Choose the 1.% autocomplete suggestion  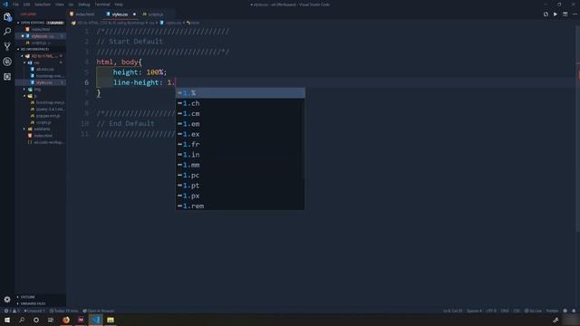tap(240, 92)
